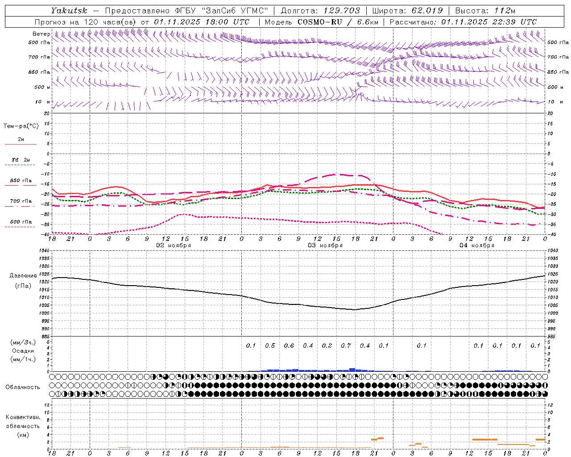This screenshot has height=457, width=571.
Task: Click the '04 ноября' date label
Action: [x=477, y=245]
